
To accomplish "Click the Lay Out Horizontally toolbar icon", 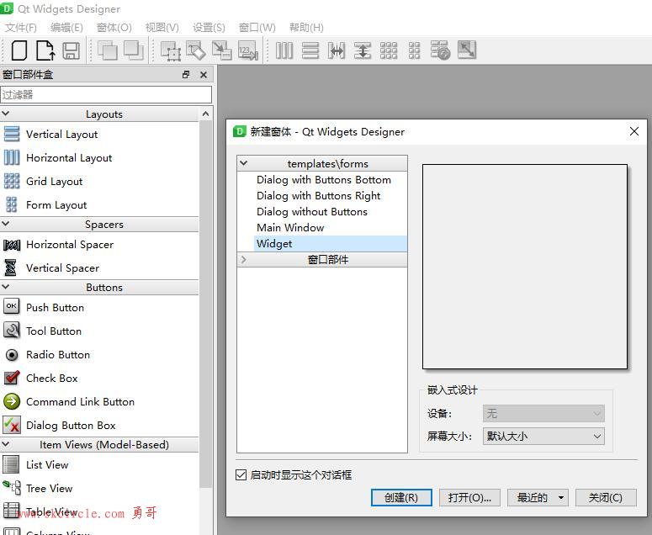I will 284,50.
